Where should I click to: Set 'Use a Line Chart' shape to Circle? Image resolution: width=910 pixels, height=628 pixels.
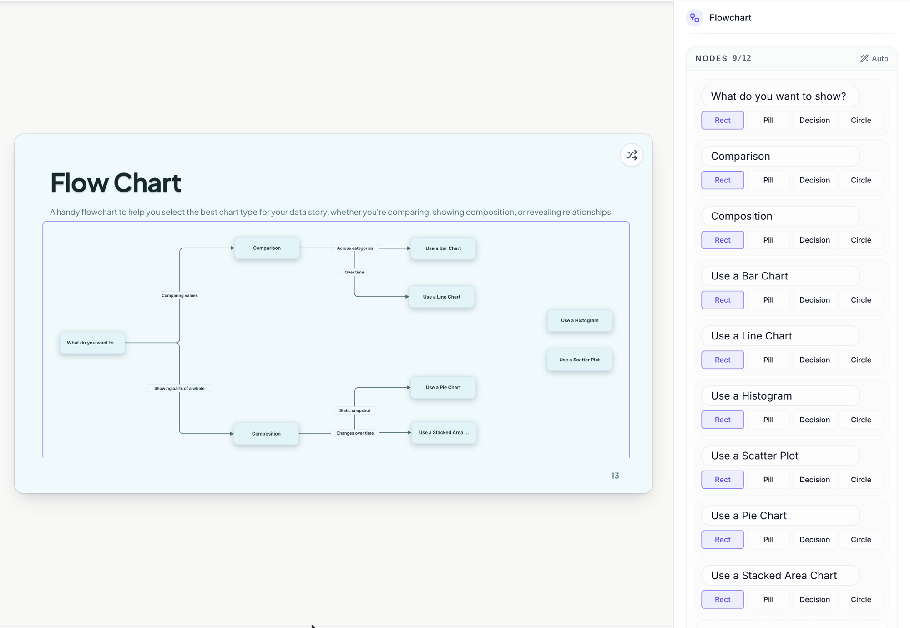coord(861,360)
